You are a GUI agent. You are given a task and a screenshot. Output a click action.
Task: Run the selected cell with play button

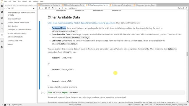(56, 8)
